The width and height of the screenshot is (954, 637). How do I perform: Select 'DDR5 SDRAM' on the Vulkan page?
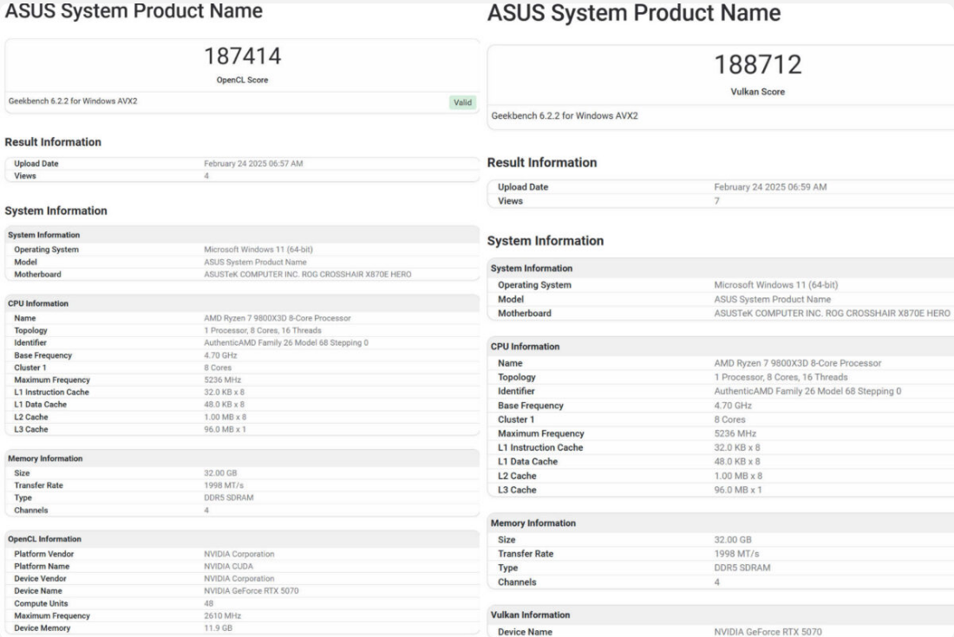(x=742, y=568)
